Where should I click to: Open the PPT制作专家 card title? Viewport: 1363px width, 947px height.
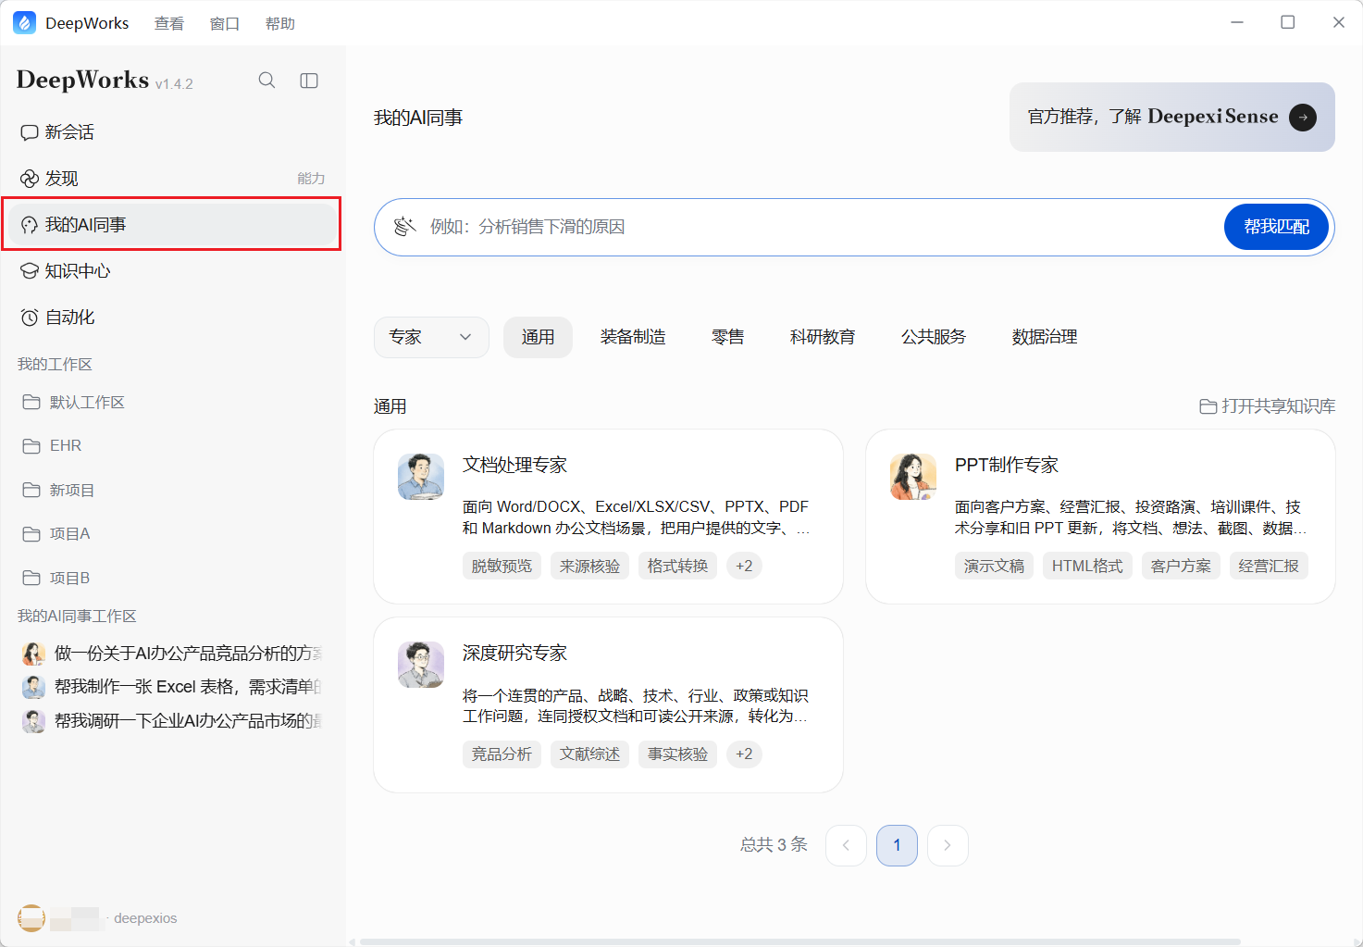click(1007, 465)
